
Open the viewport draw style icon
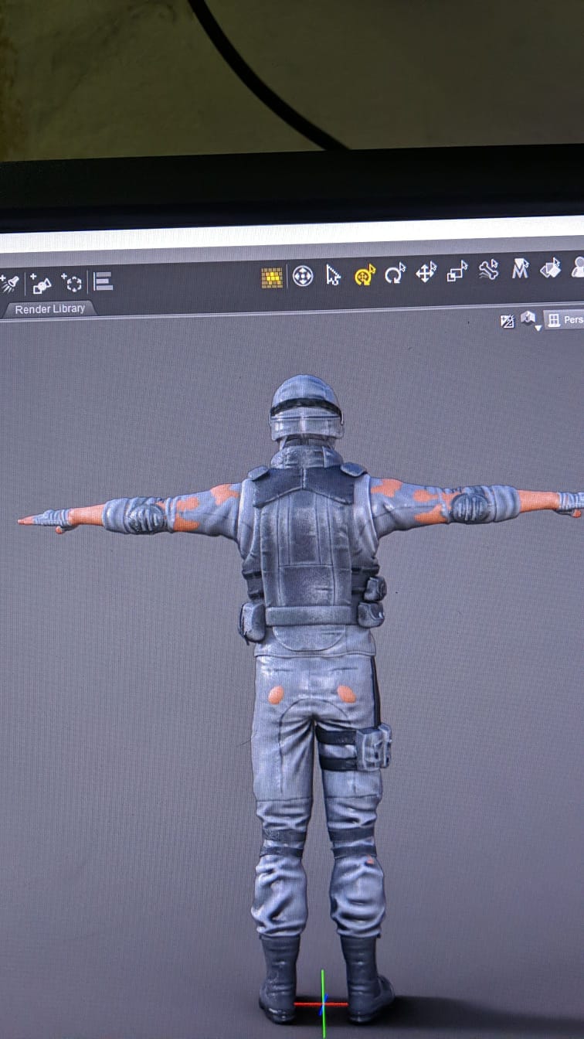pos(508,321)
